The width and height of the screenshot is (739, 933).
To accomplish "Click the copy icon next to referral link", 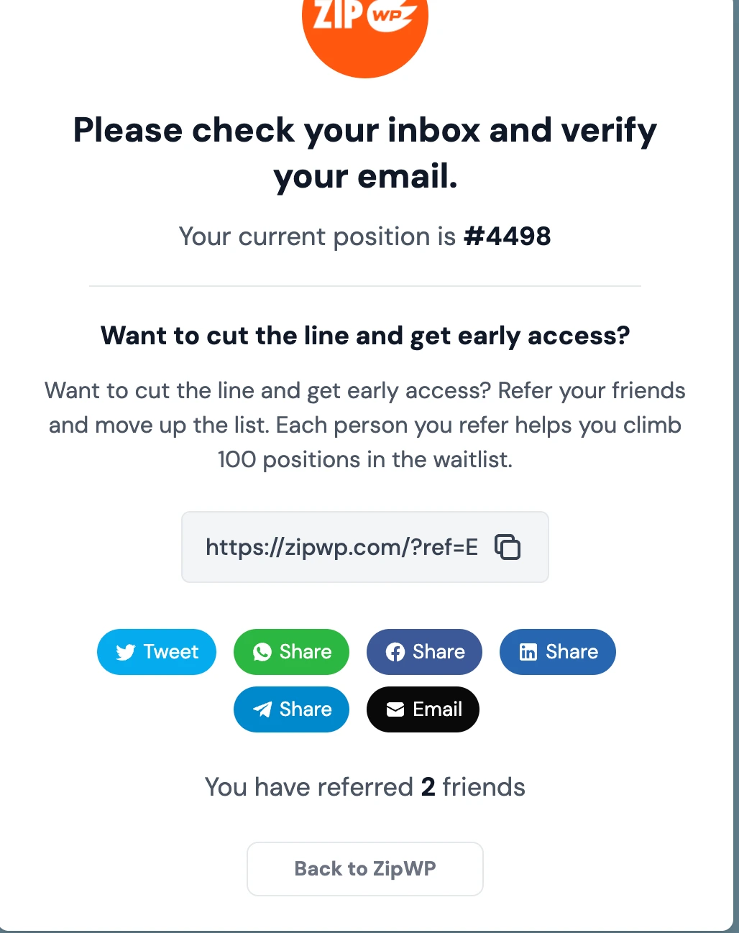I will tap(508, 547).
